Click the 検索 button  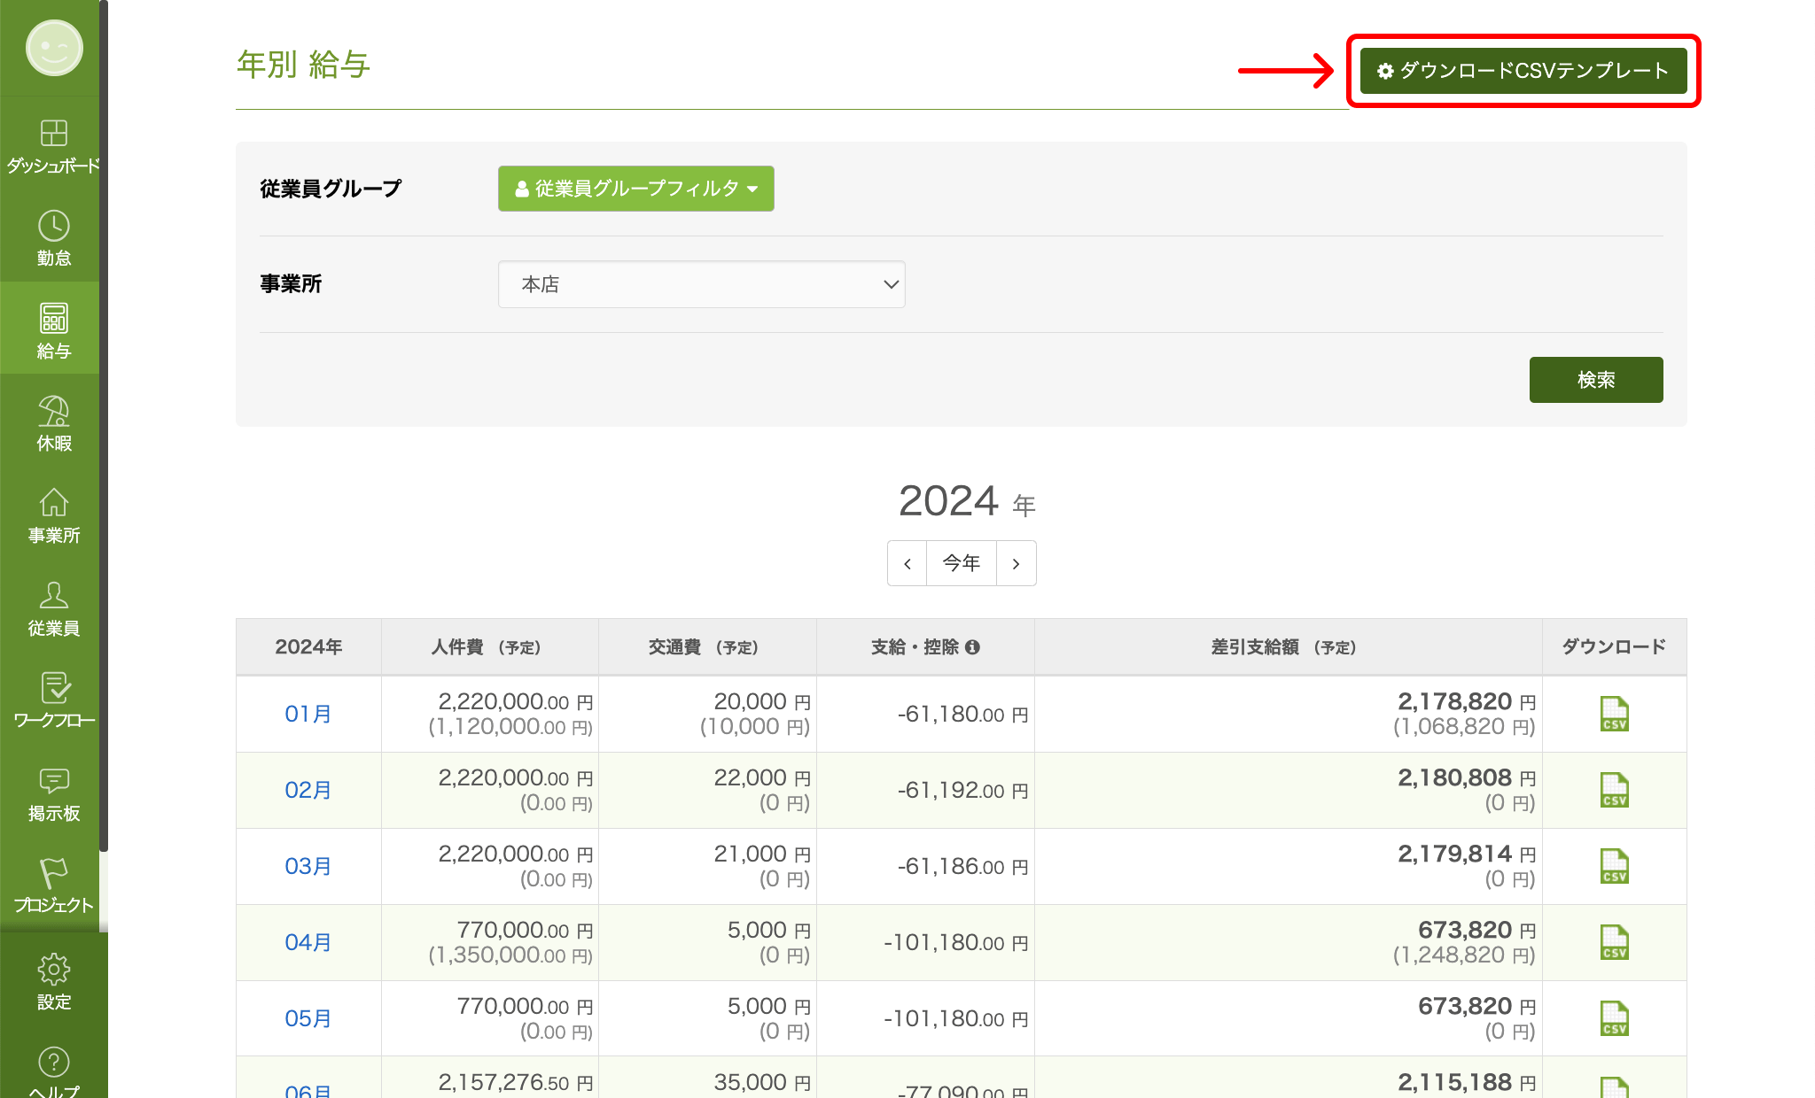1595,380
